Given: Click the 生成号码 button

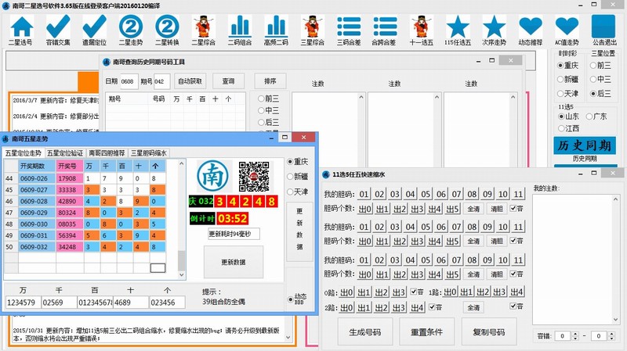Looking at the screenshot, I should click(364, 331).
